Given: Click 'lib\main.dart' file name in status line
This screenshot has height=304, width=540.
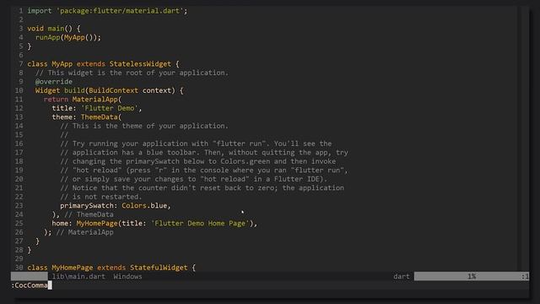Looking at the screenshot, I should (x=78, y=276).
